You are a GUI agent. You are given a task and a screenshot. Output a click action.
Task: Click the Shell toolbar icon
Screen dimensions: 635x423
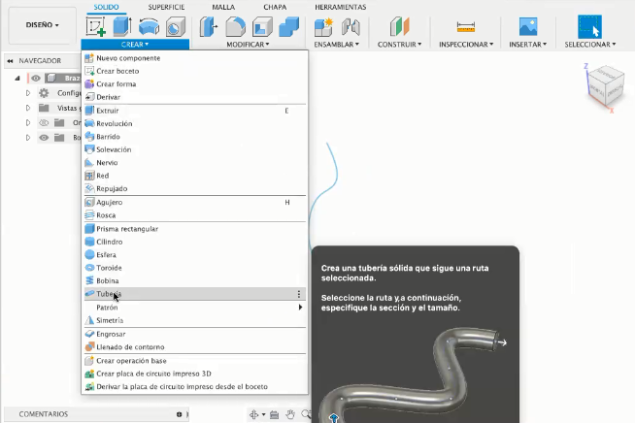tap(262, 27)
